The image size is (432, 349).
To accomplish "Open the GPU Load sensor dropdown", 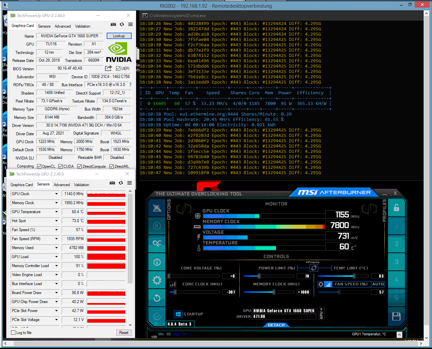I will (56, 257).
